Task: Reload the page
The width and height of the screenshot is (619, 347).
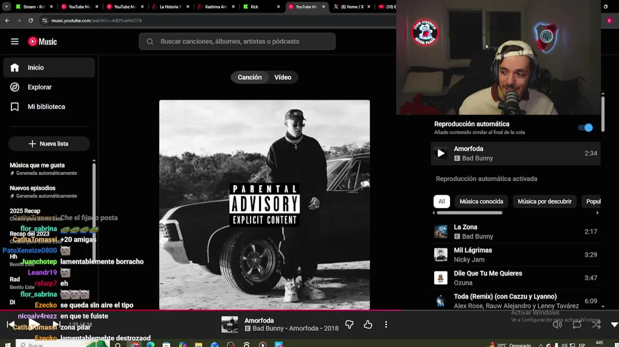Action: click(x=31, y=21)
